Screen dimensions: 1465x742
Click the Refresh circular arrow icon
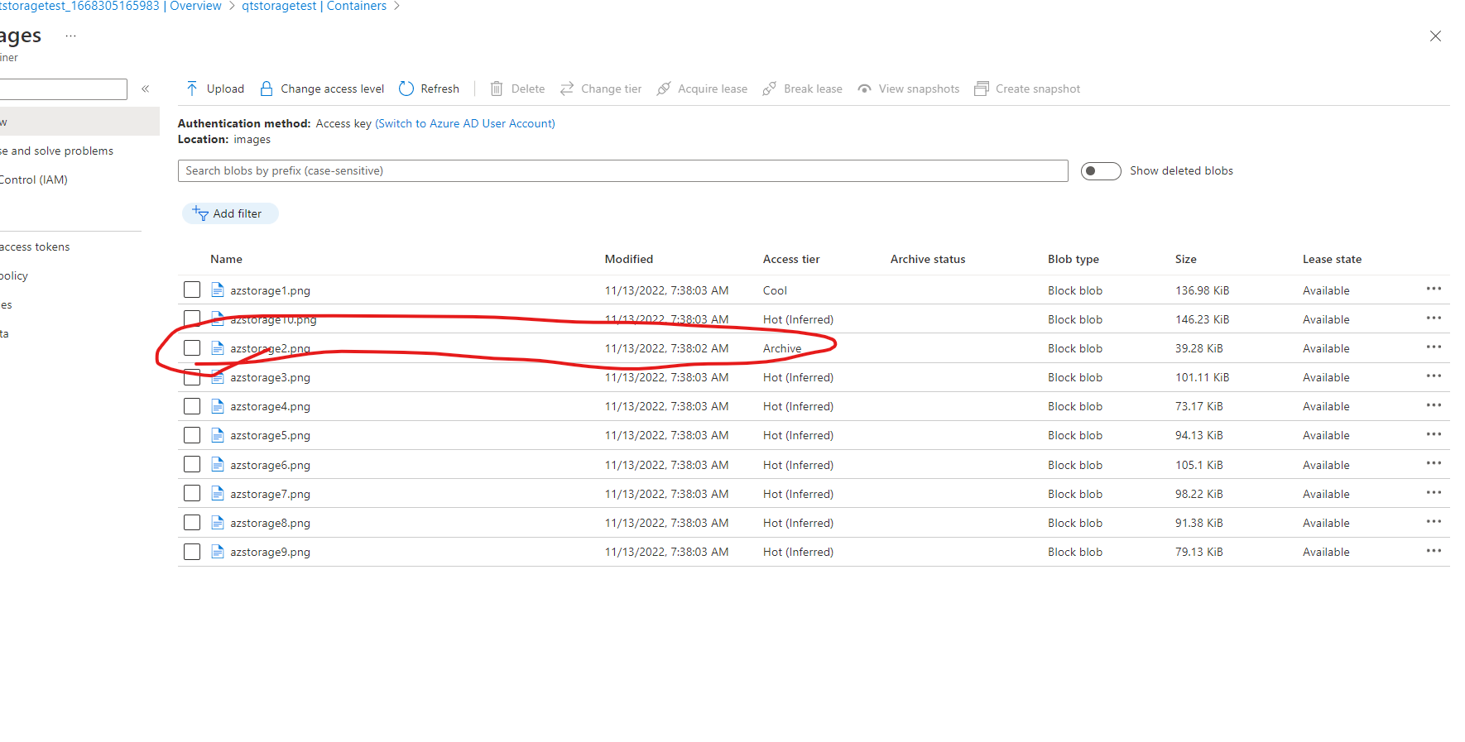pyautogui.click(x=406, y=89)
